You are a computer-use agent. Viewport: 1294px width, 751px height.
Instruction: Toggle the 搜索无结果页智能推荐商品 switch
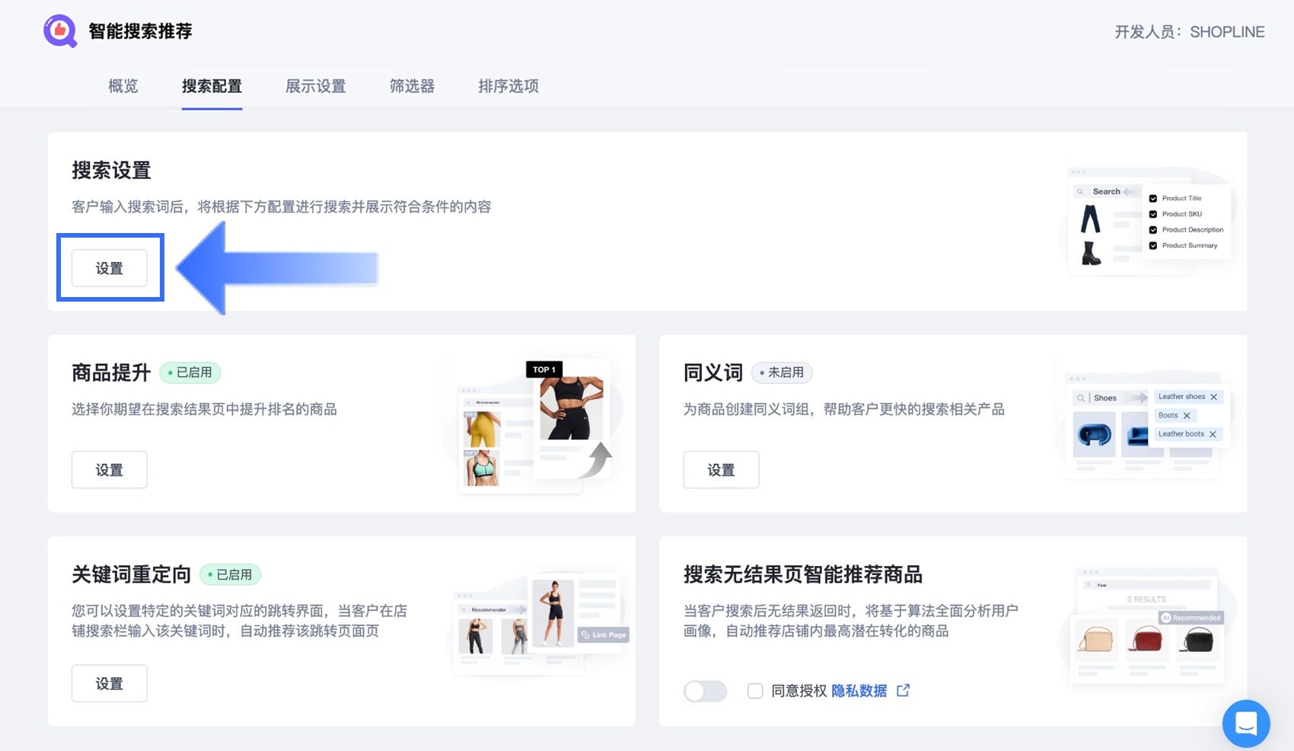tap(705, 691)
